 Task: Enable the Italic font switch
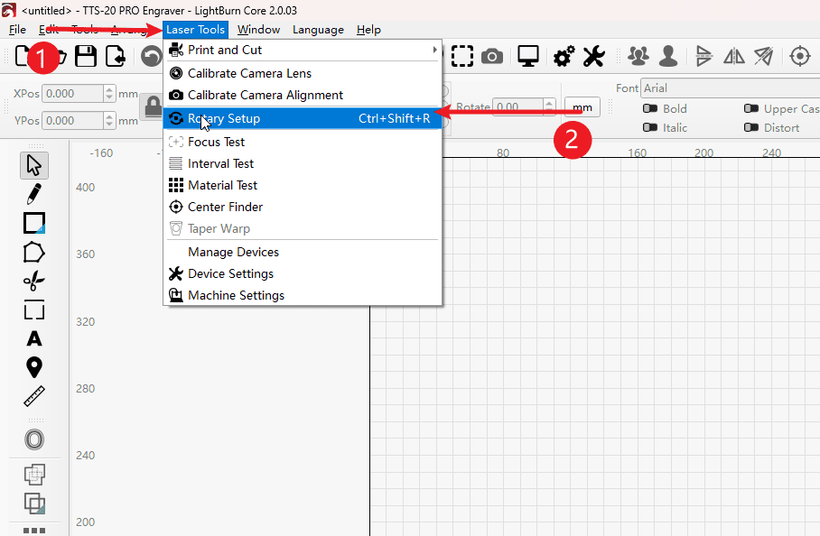pos(649,128)
